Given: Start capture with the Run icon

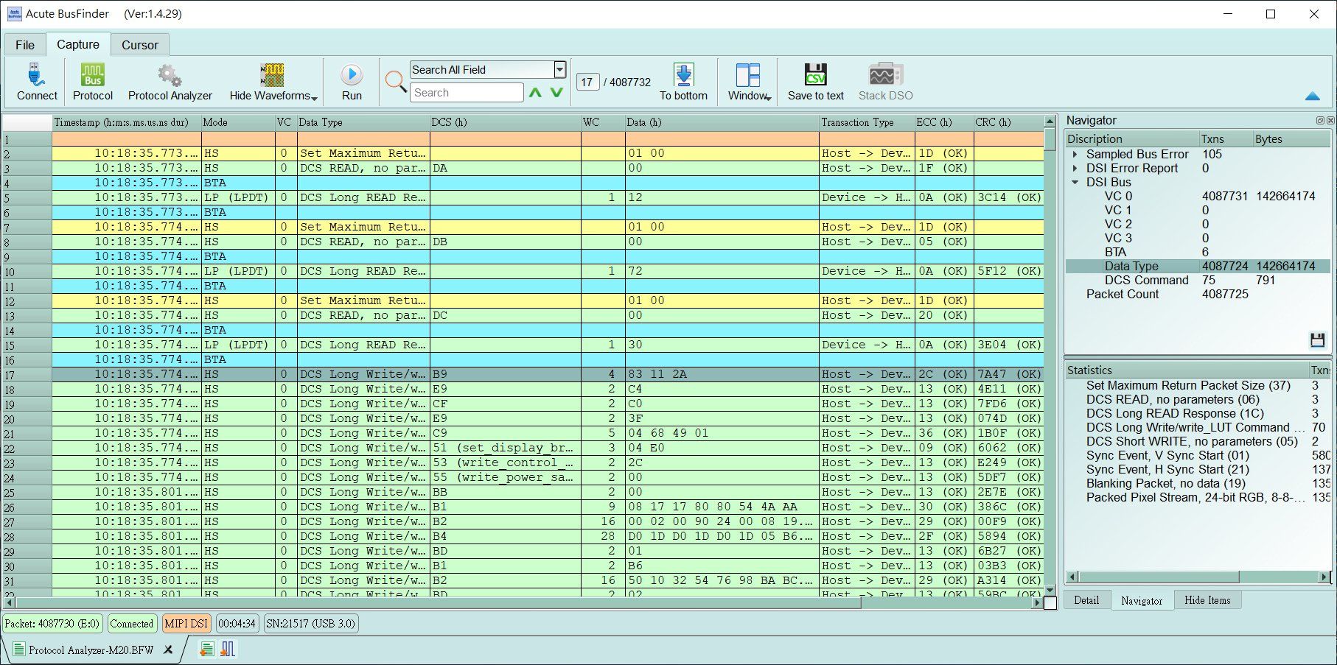Looking at the screenshot, I should (352, 75).
